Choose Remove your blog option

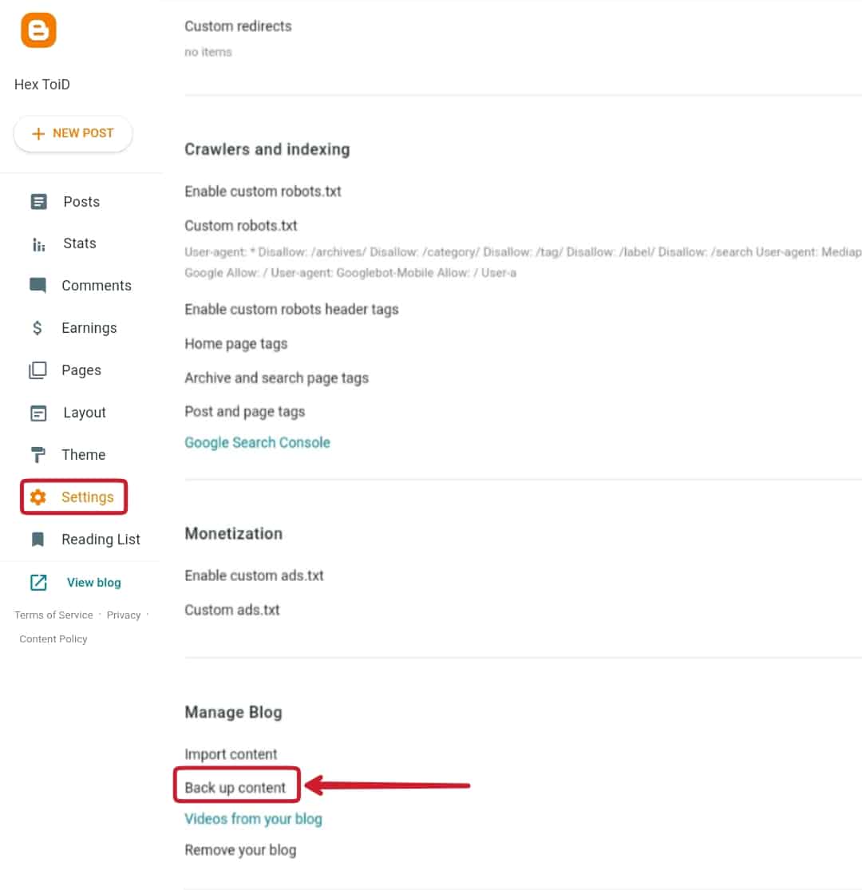click(x=240, y=850)
